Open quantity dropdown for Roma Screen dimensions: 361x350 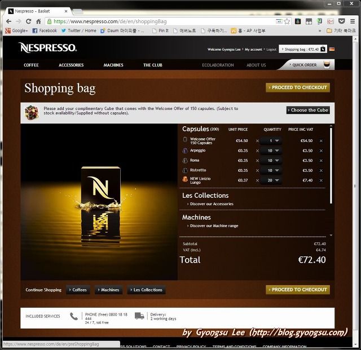[271, 161]
